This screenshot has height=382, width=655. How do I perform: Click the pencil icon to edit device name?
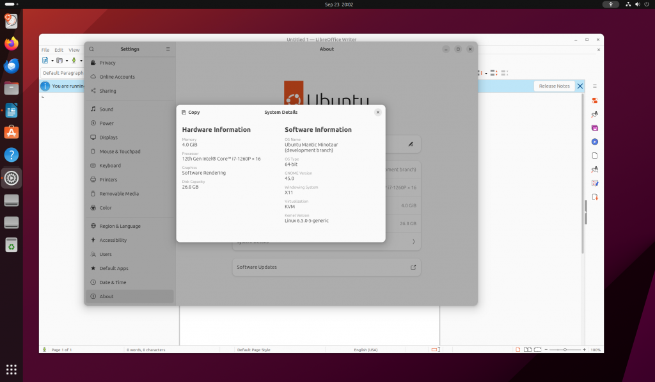pos(411,144)
